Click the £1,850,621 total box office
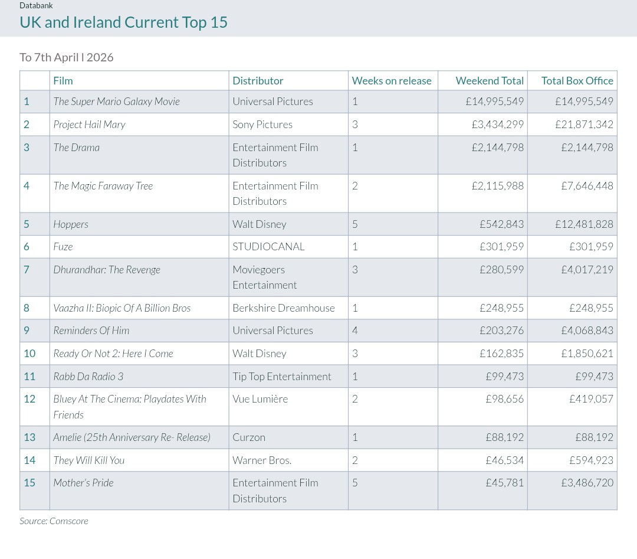This screenshot has width=637, height=559. point(587,354)
